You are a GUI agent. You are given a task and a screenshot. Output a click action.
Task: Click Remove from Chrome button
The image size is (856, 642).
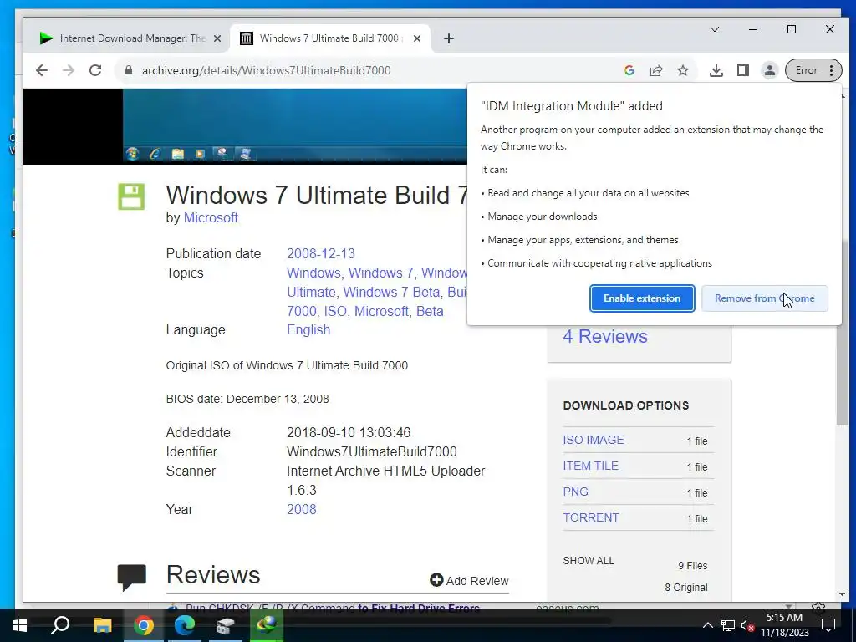(764, 298)
